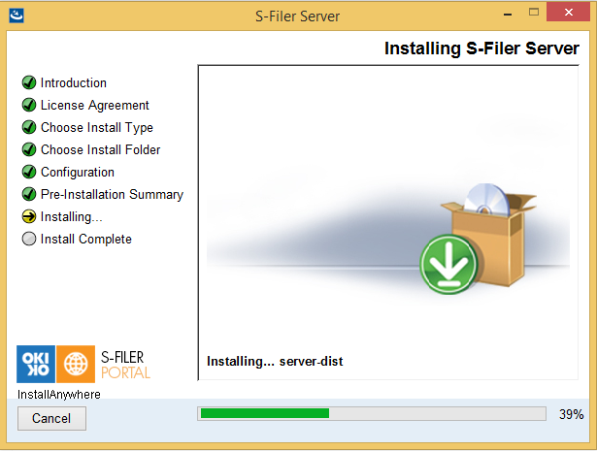Click the 'Installing... server-dist' status text
Viewport: 597px width, 451px height.
point(275,361)
